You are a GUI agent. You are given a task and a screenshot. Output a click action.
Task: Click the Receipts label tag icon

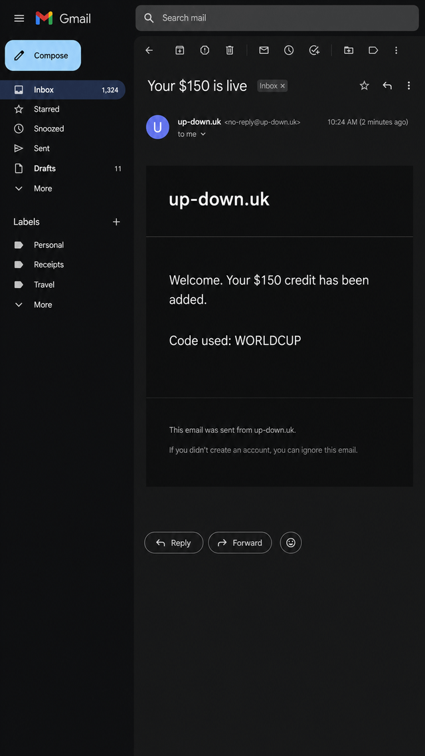[19, 265]
